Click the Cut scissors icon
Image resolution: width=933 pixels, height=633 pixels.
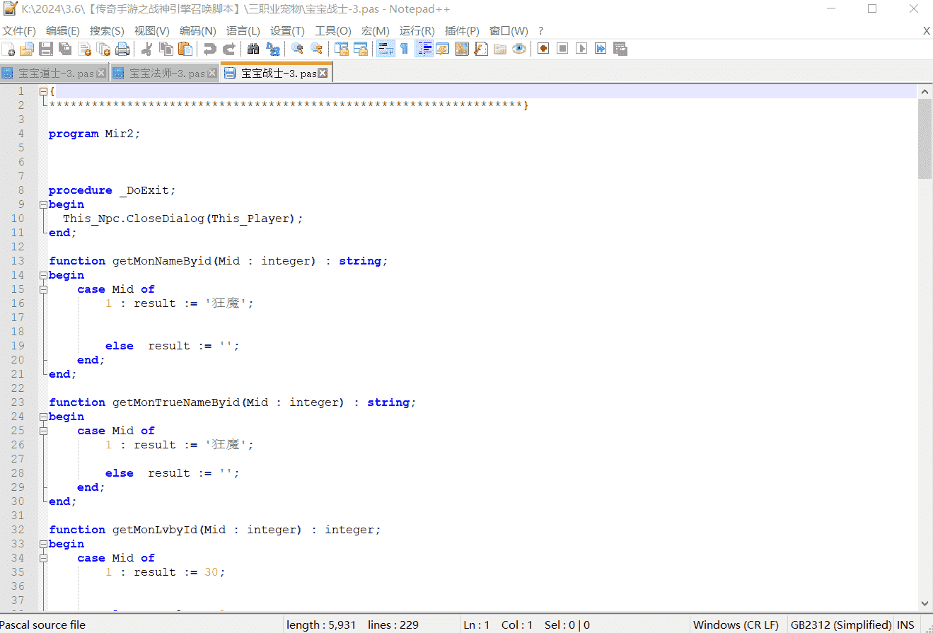[147, 49]
